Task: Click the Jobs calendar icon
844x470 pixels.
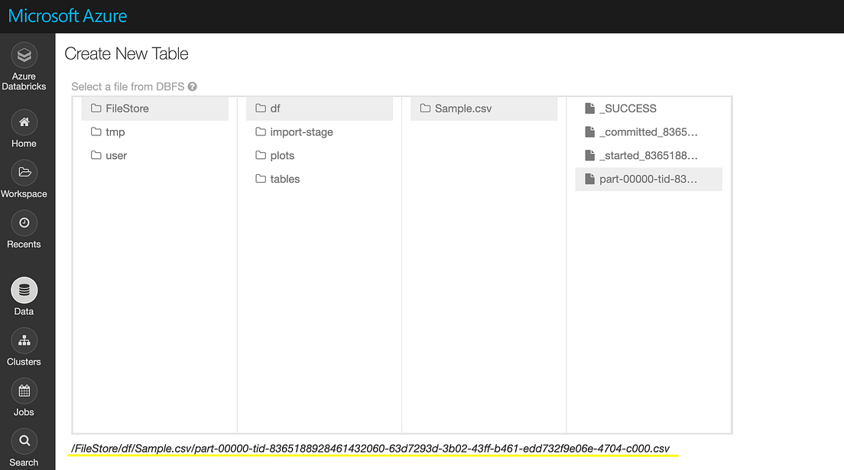Action: click(x=24, y=391)
